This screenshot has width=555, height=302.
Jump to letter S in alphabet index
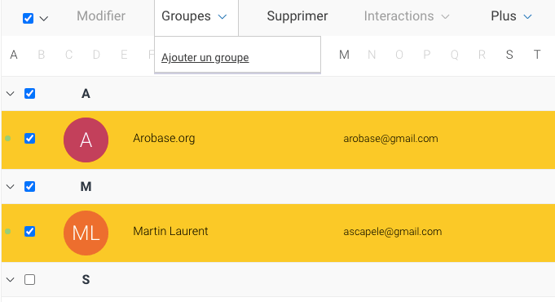[509, 55]
